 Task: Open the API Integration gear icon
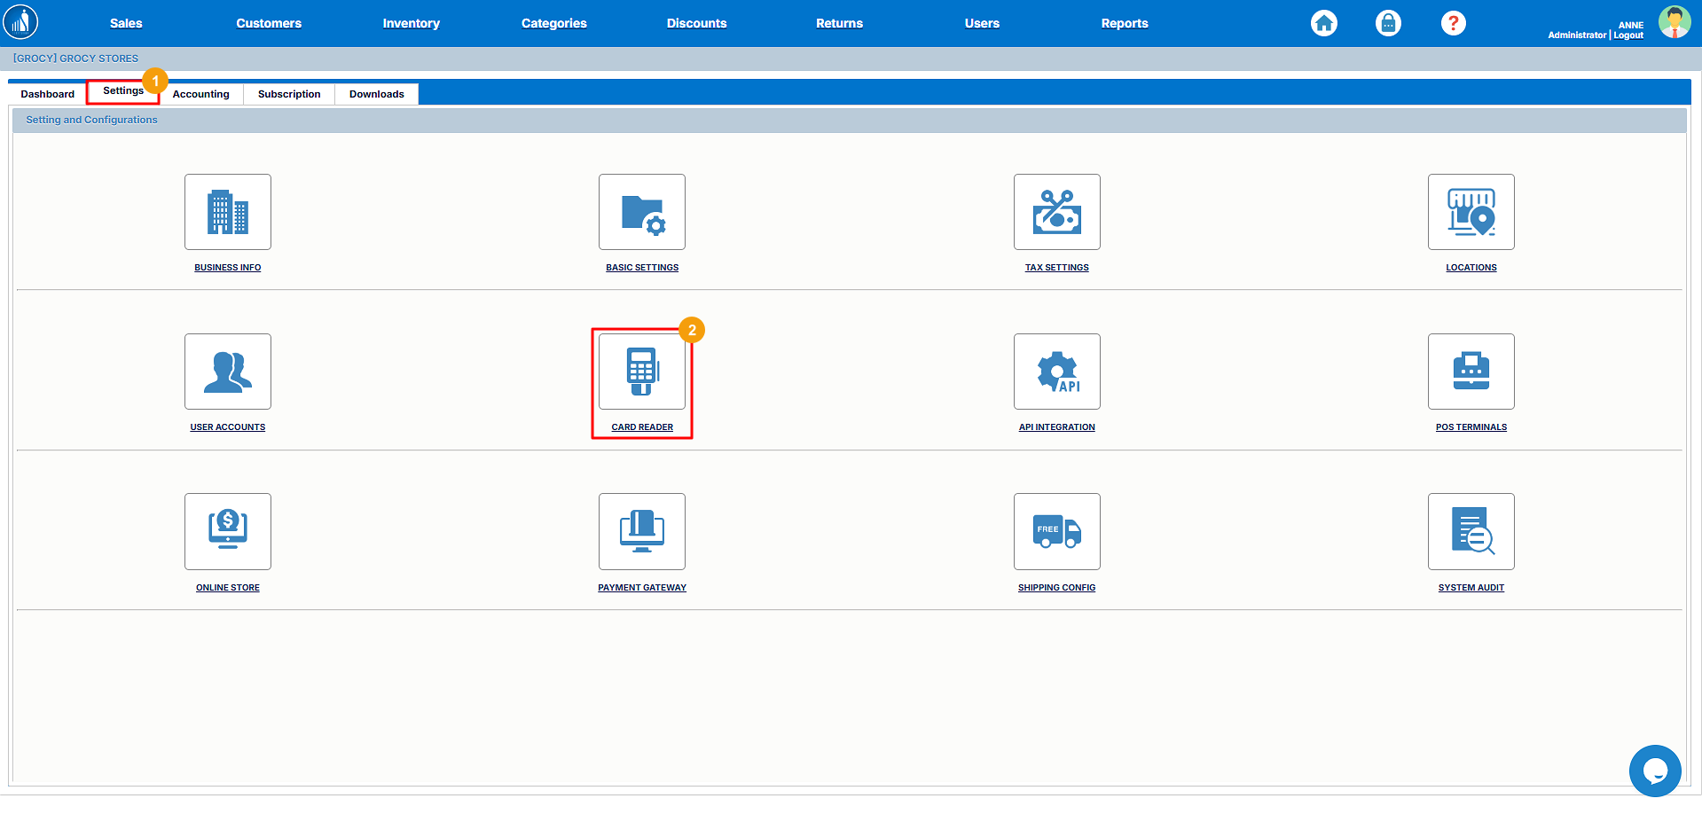pyautogui.click(x=1056, y=372)
